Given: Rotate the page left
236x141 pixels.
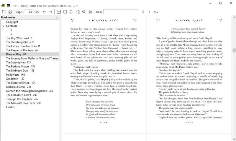Looking at the screenshot, I should click(x=71, y=12).
